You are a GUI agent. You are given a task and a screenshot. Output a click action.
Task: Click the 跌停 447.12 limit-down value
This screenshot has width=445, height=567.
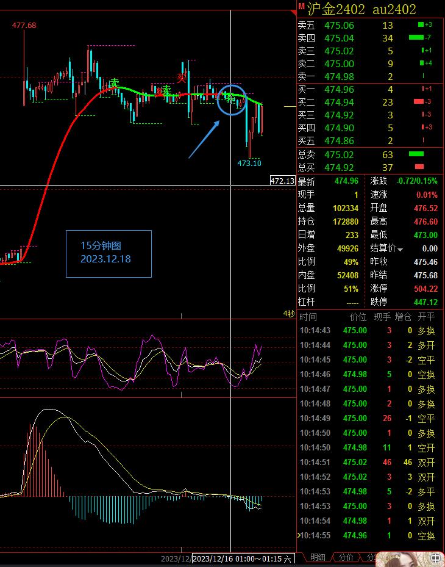pos(426,302)
